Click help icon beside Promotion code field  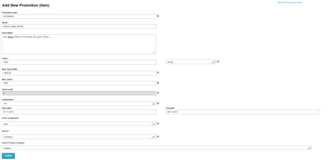point(158,16)
